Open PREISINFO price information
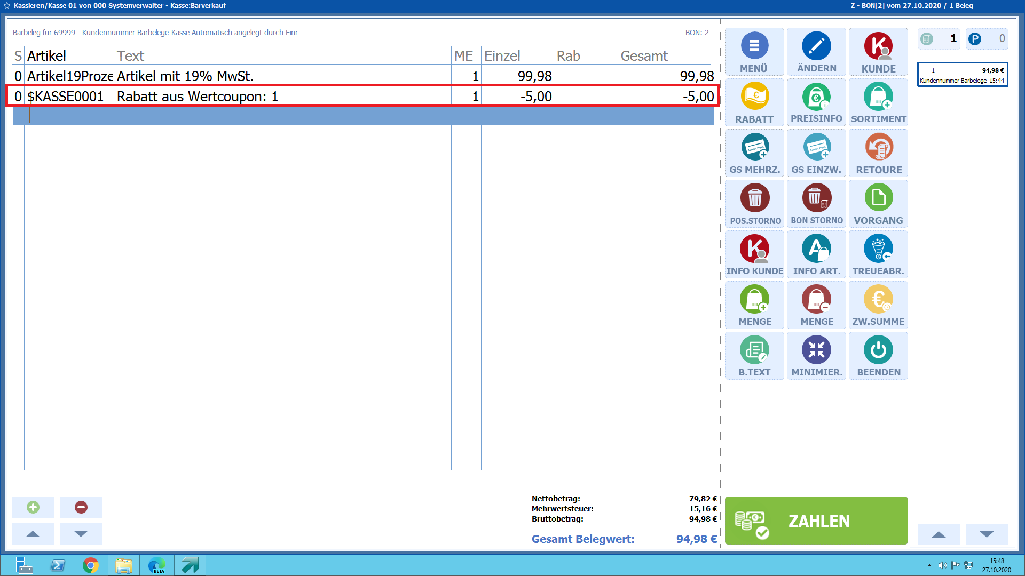This screenshot has width=1025, height=576. [816, 102]
